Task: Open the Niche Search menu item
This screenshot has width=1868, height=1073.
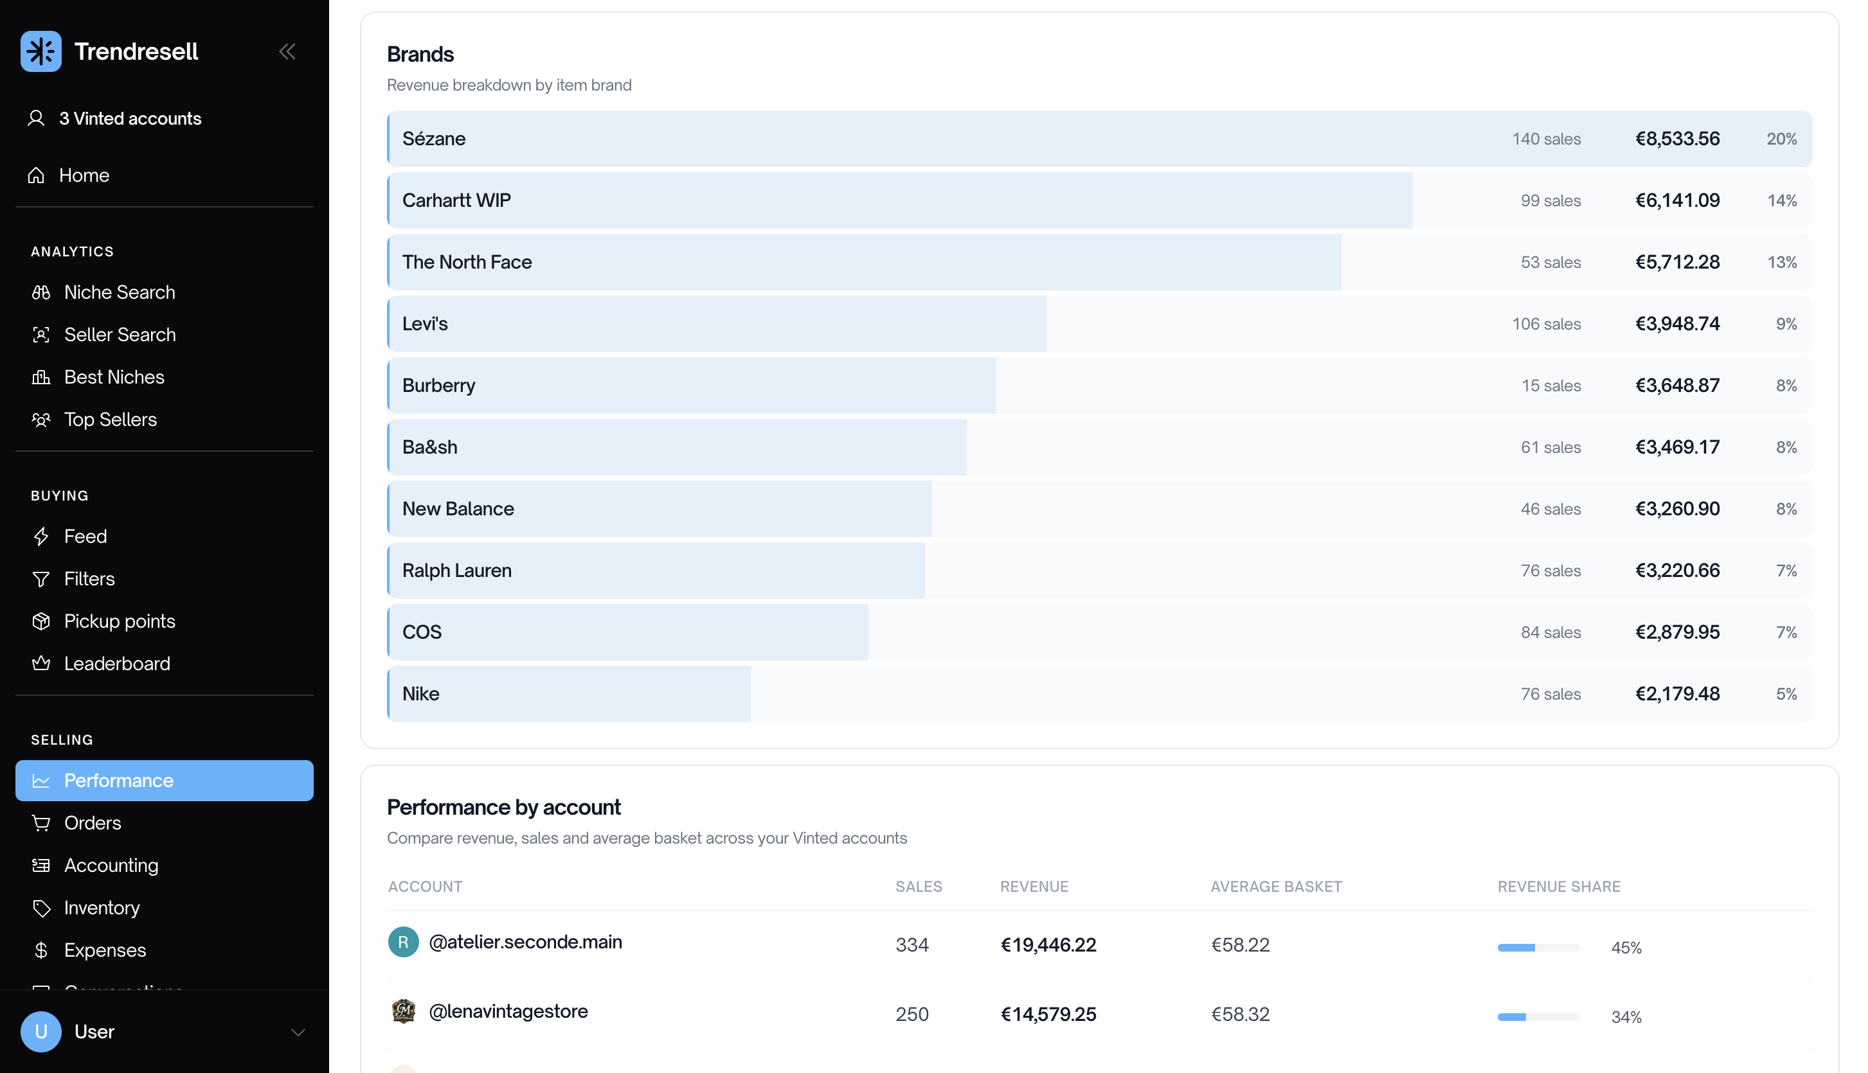Action: coord(165,292)
